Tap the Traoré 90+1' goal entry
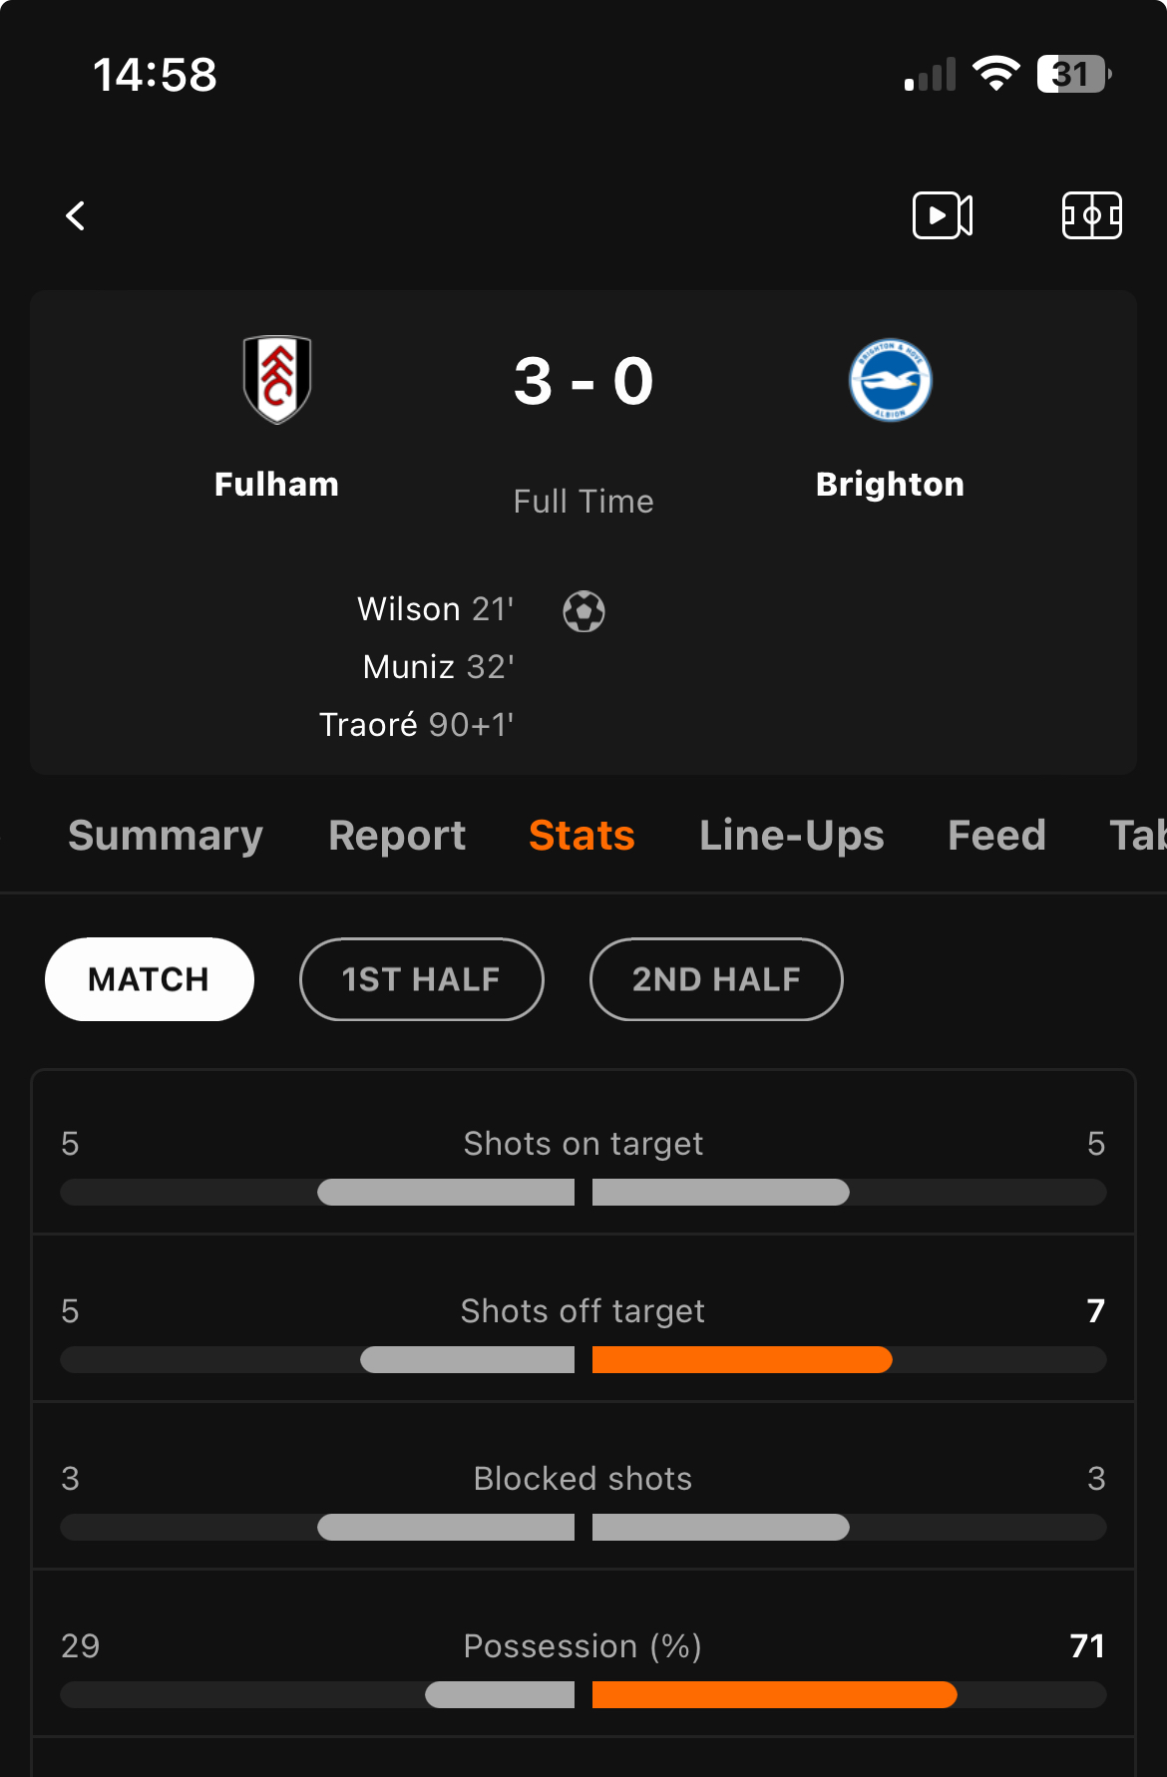Viewport: 1167px width, 1777px height. click(416, 725)
